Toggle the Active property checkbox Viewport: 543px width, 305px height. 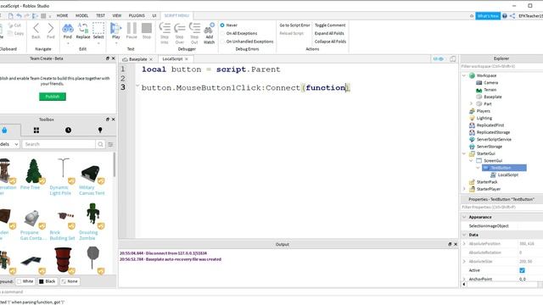[522, 270]
